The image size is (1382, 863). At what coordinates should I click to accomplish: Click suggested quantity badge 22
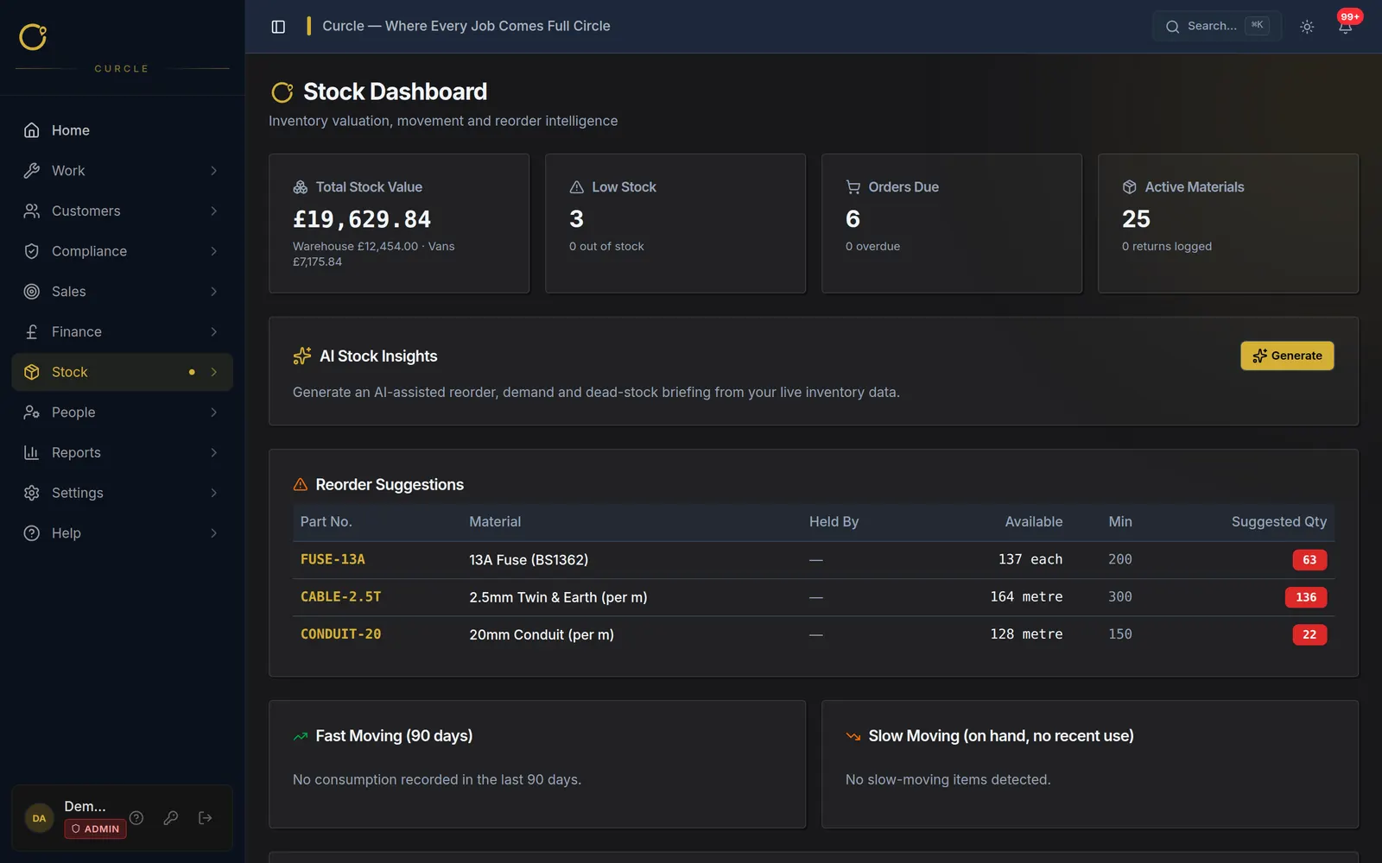1309,634
